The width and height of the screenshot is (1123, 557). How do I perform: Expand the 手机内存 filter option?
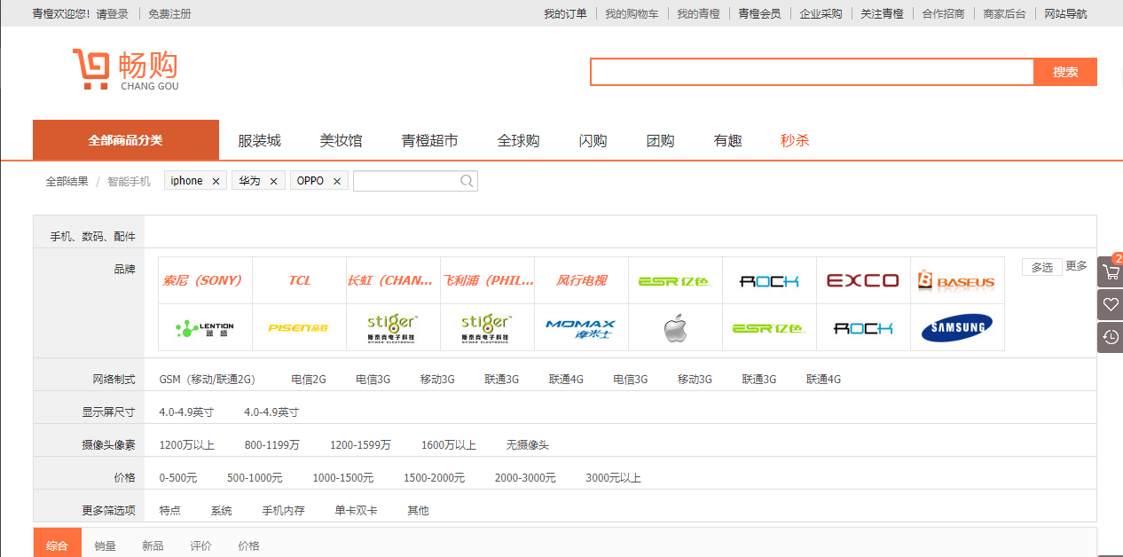pyautogui.click(x=283, y=510)
